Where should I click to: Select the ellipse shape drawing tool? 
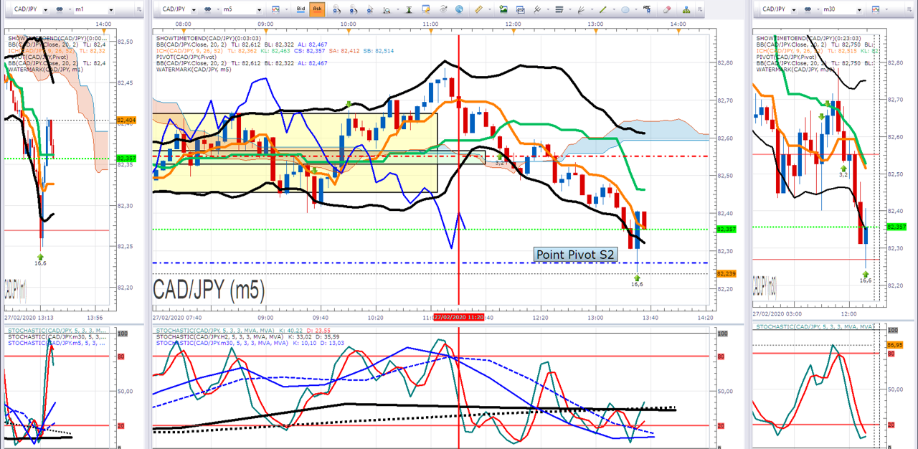pos(625,10)
